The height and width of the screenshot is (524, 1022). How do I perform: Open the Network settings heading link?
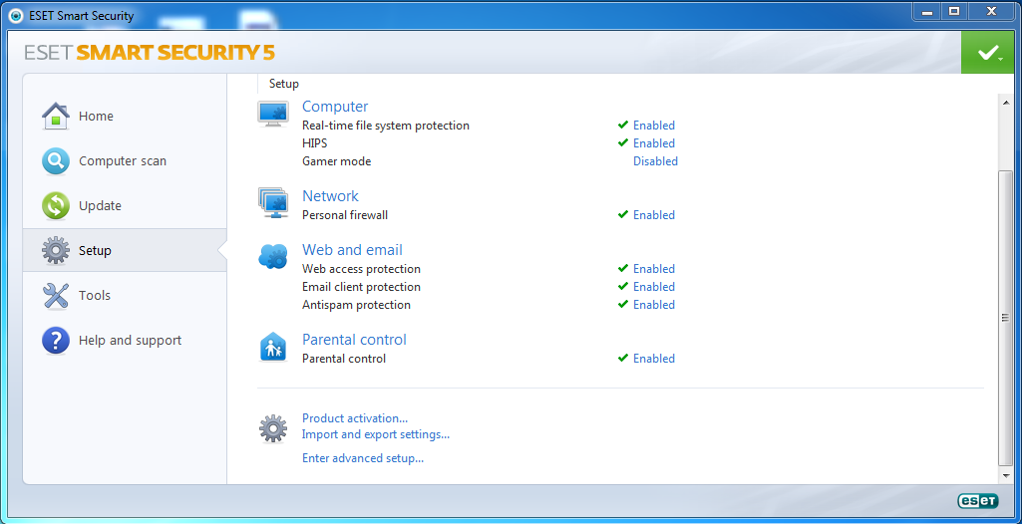330,196
